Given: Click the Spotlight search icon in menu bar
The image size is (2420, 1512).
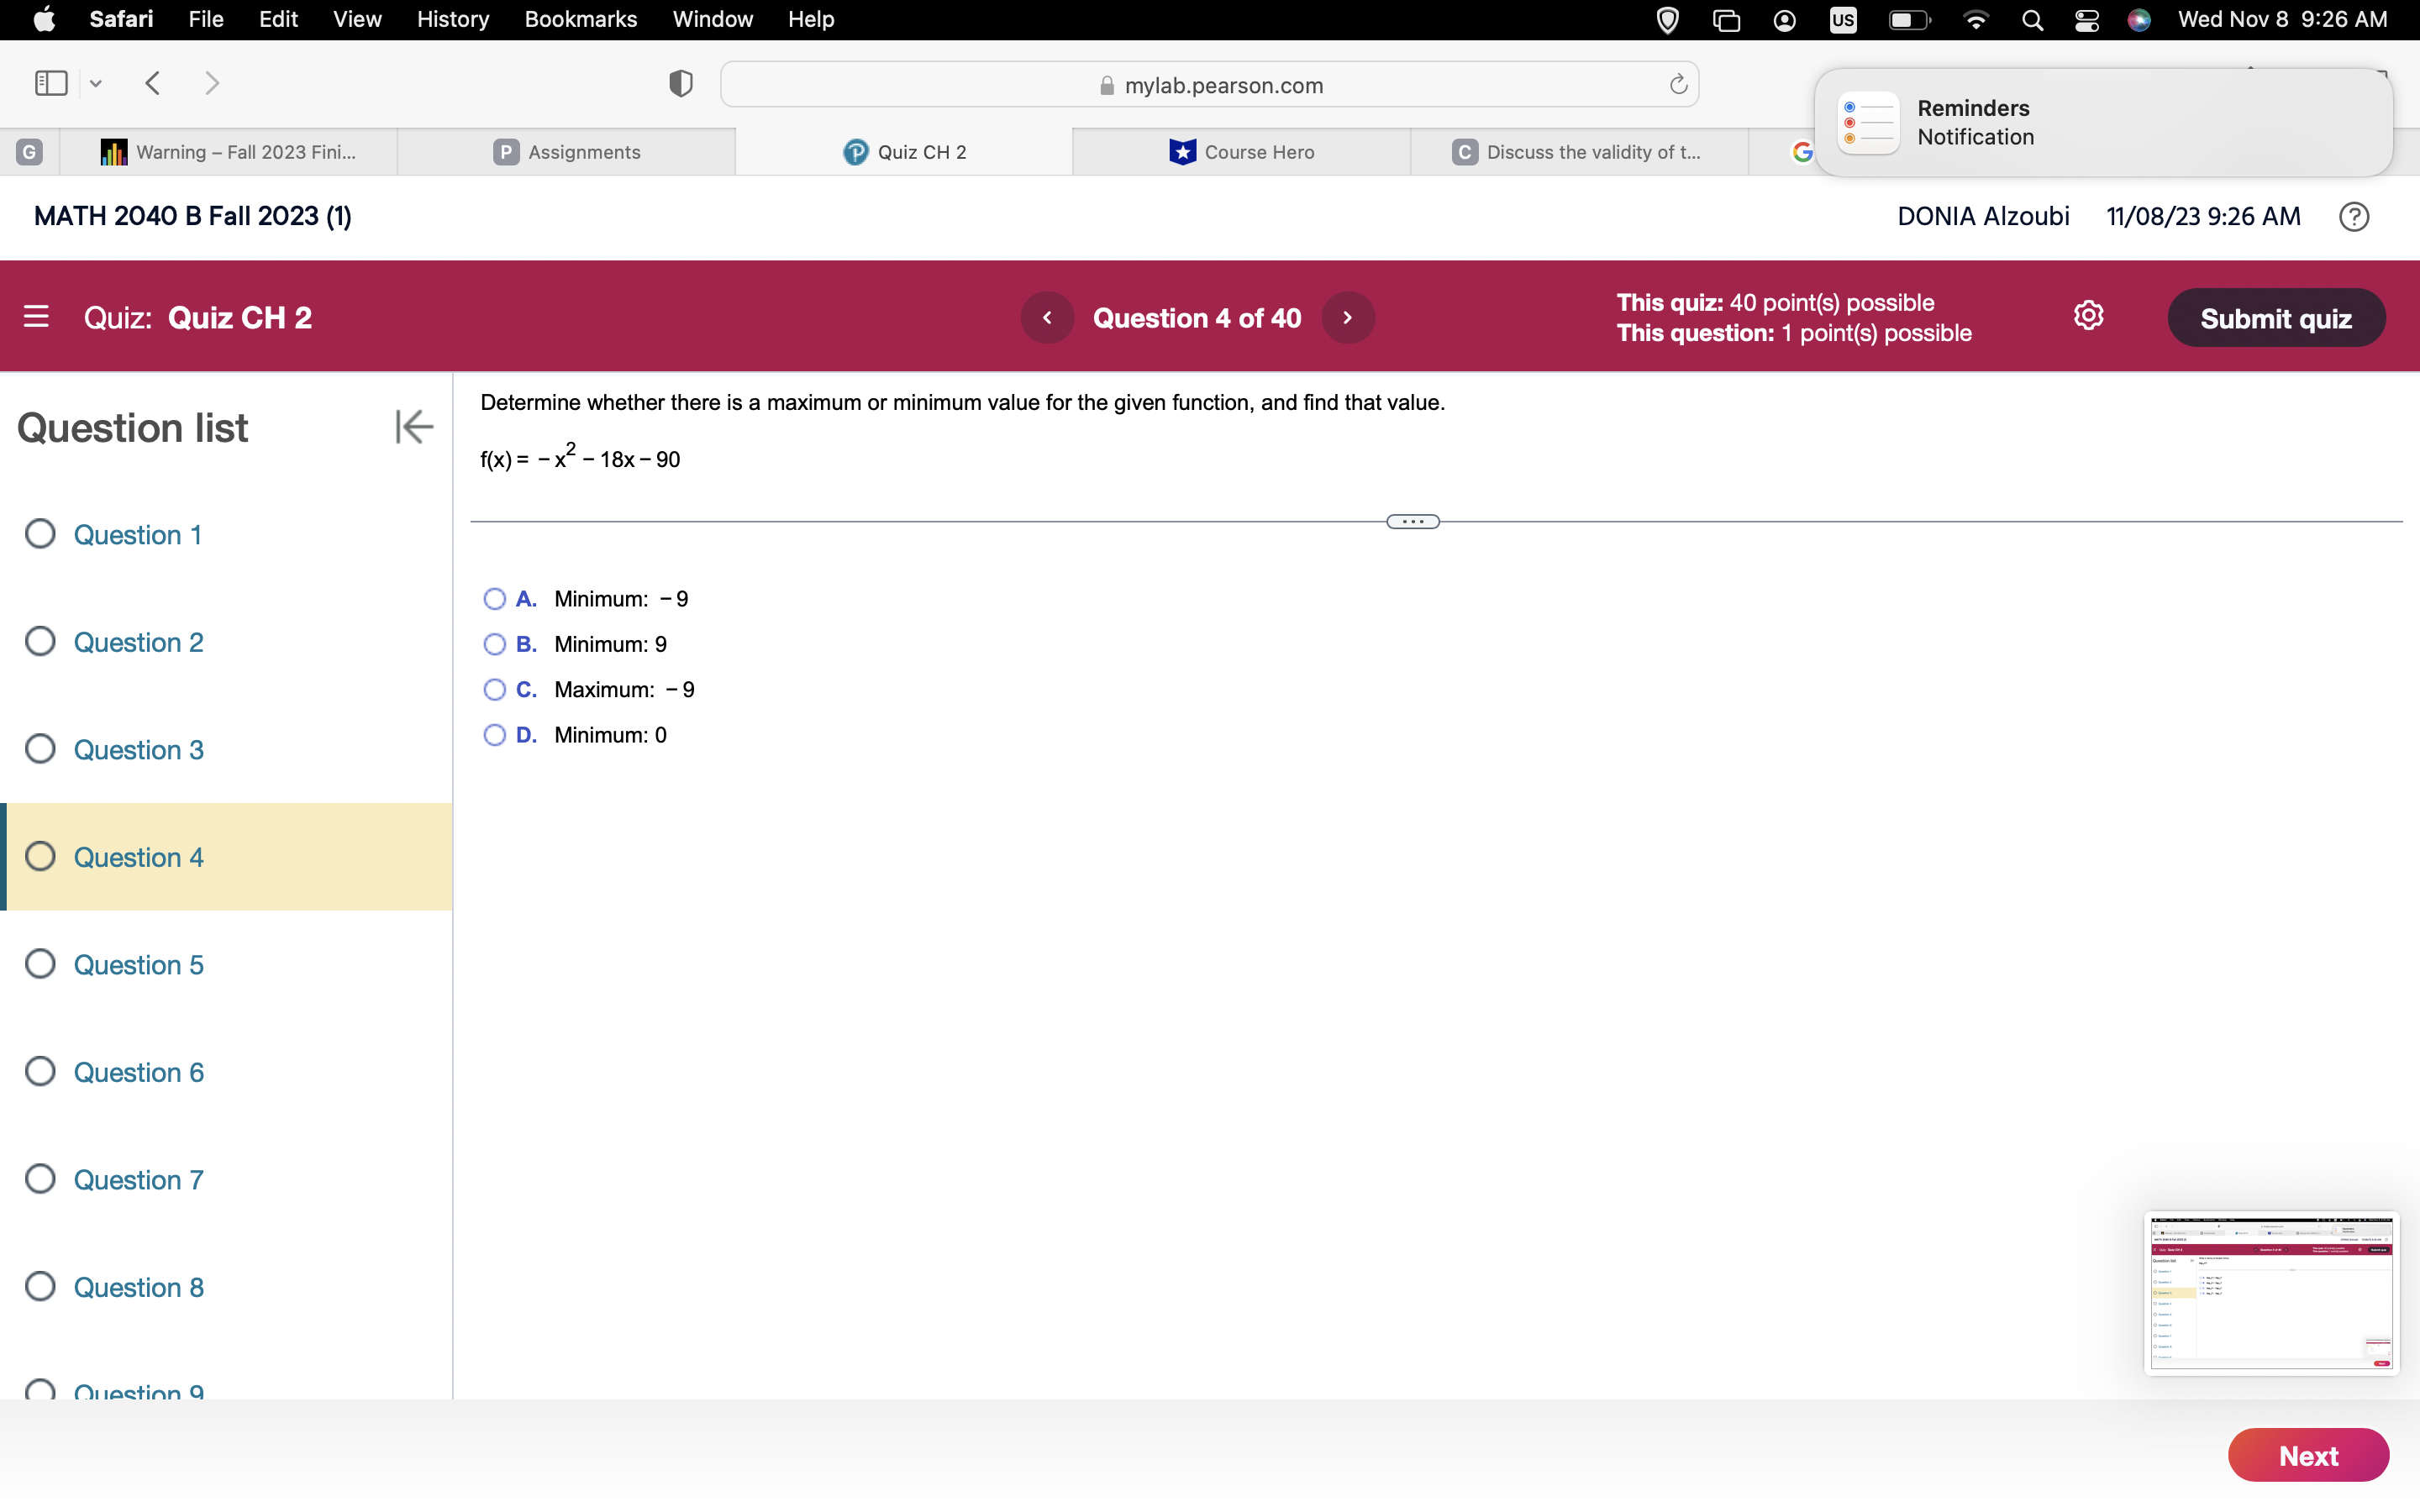Looking at the screenshot, I should pos(2032,19).
